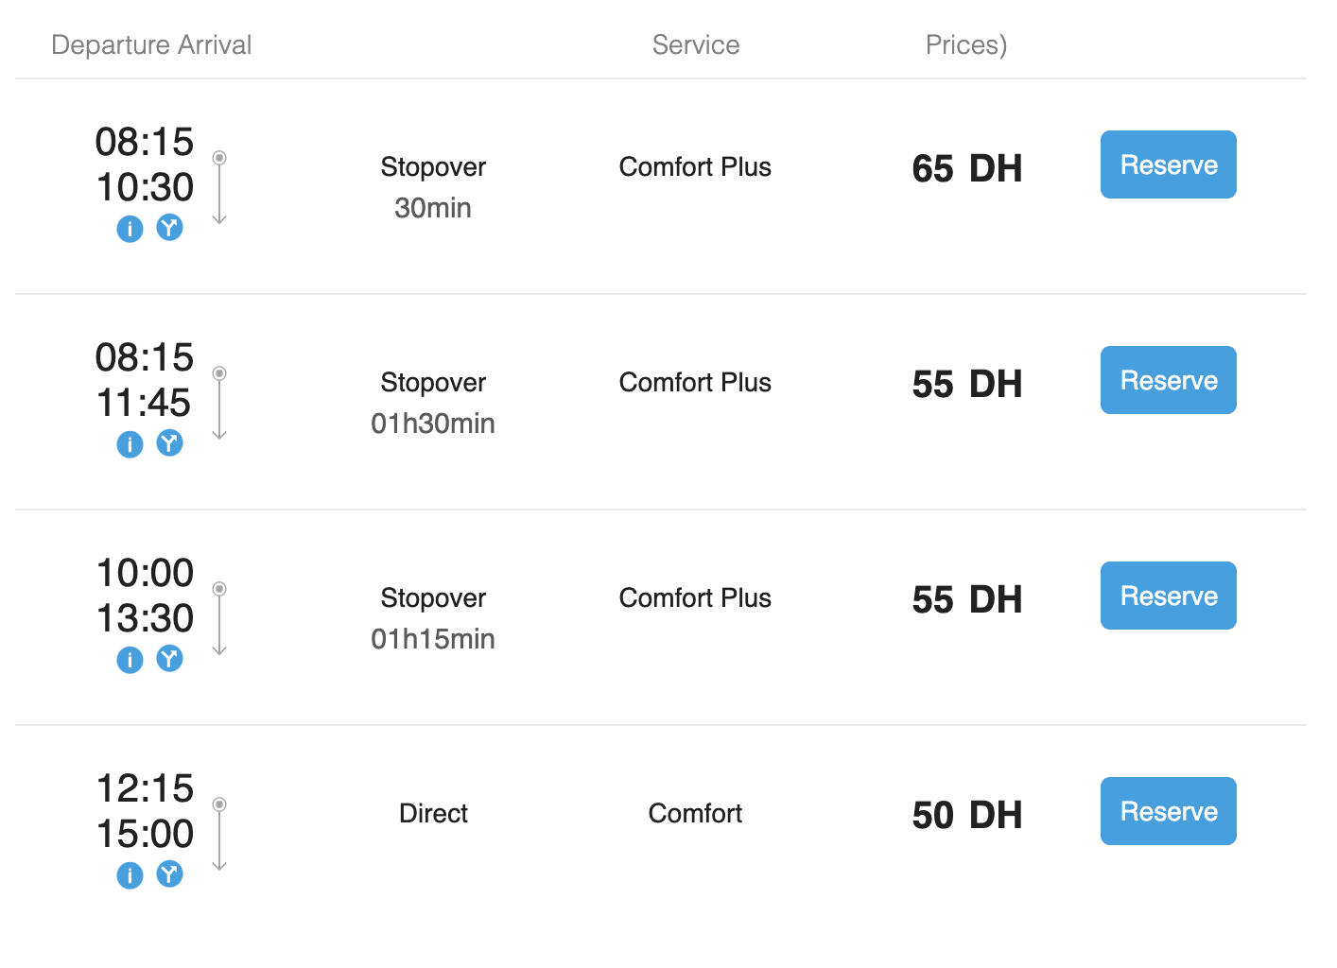Reserve the 10:00–13:30 trip
1337x968 pixels.
click(x=1168, y=596)
